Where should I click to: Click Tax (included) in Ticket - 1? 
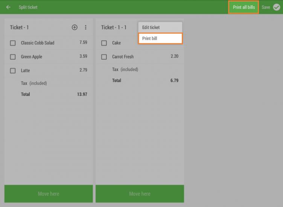click(x=34, y=83)
